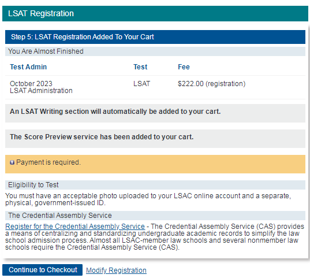The height and width of the screenshot is (278, 310).
Task: Click the You Are Almost Finished section header
Action: (x=155, y=51)
